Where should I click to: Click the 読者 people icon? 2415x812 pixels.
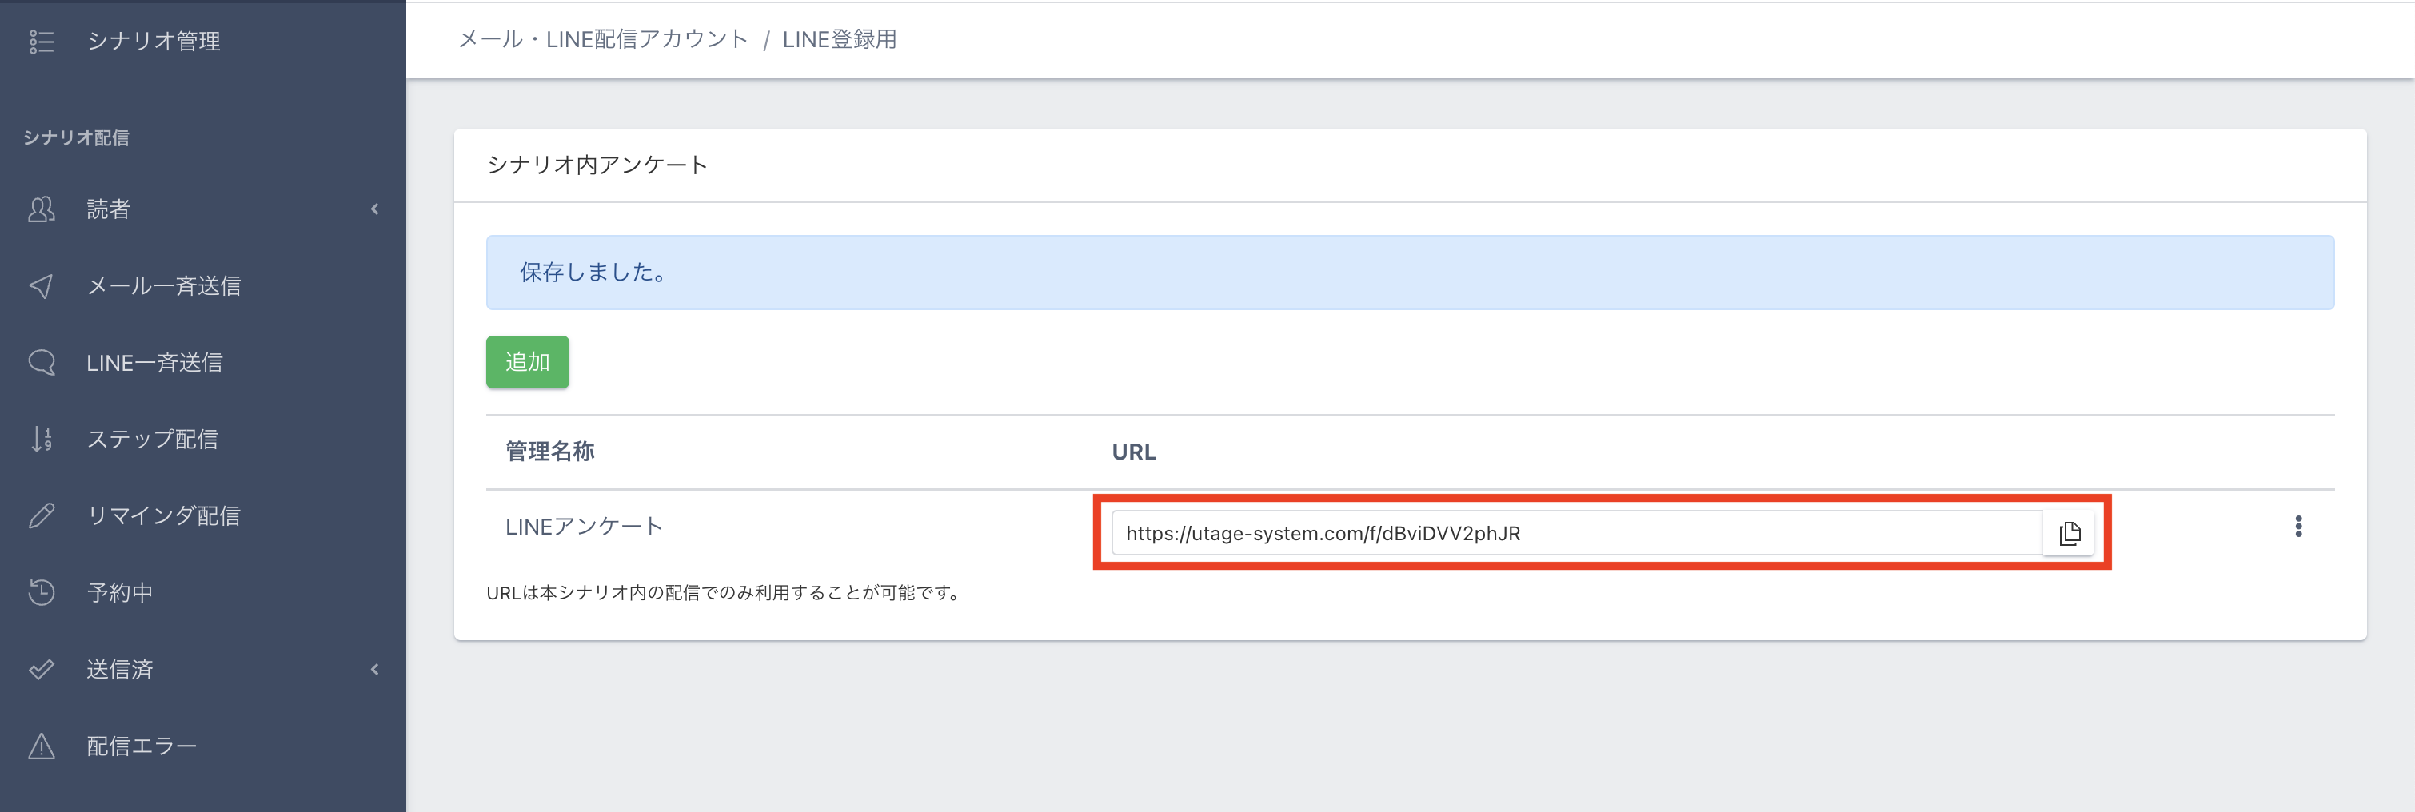pos(42,209)
